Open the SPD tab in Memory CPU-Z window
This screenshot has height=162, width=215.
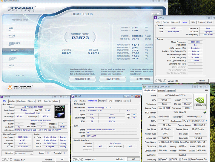(193, 22)
